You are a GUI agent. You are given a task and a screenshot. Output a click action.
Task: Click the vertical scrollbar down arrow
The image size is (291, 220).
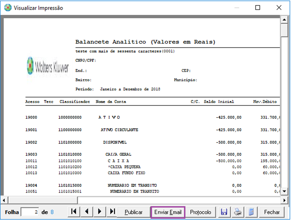284,191
